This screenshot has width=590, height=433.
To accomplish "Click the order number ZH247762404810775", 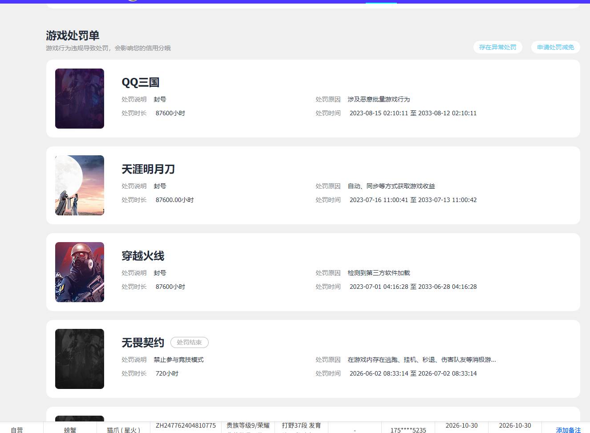I will point(186,425).
